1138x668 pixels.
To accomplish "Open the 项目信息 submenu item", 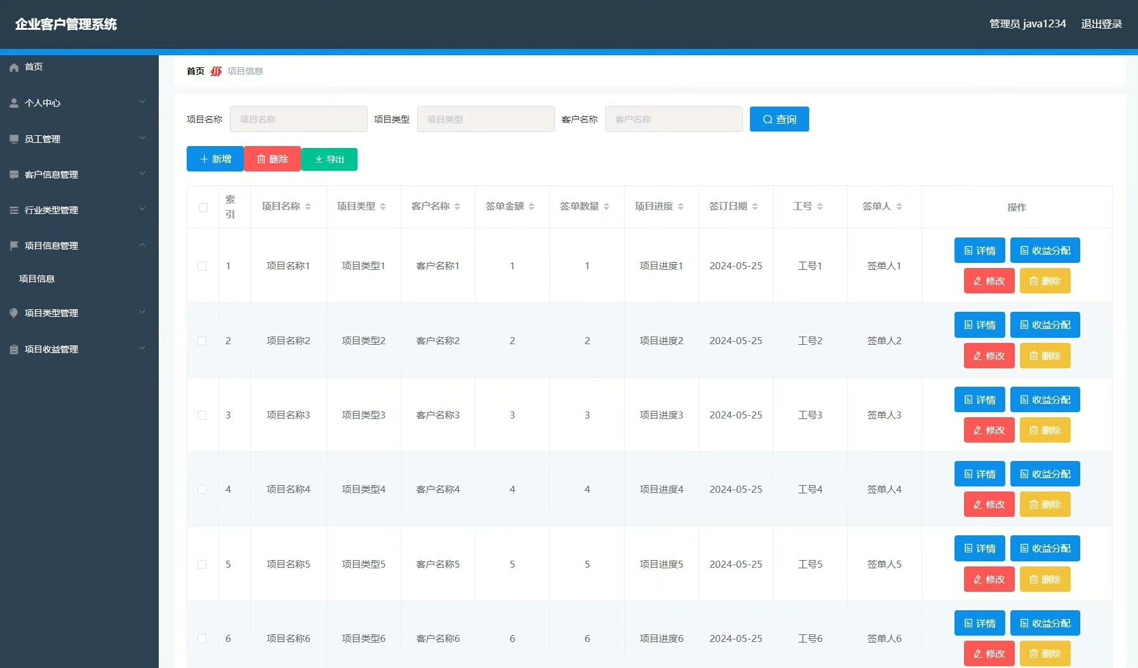I will coord(37,279).
